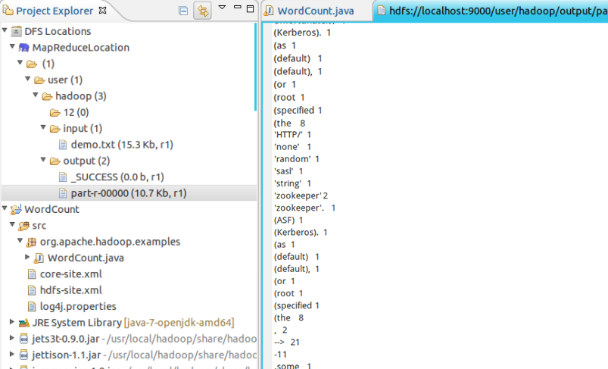
Task: Select the Project Explorer tab title
Action: [55, 11]
